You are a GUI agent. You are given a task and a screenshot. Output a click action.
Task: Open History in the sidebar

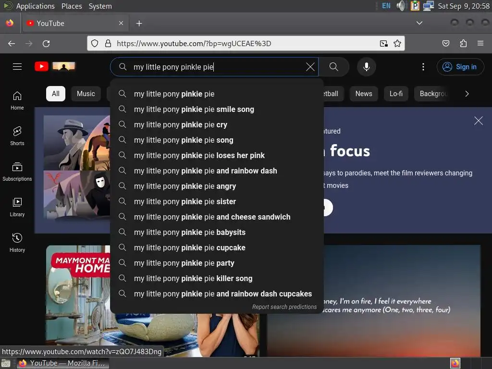[17, 243]
